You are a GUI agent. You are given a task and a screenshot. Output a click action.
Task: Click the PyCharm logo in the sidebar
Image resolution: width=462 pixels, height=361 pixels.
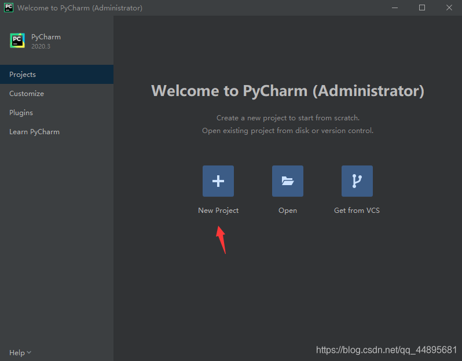click(x=17, y=40)
